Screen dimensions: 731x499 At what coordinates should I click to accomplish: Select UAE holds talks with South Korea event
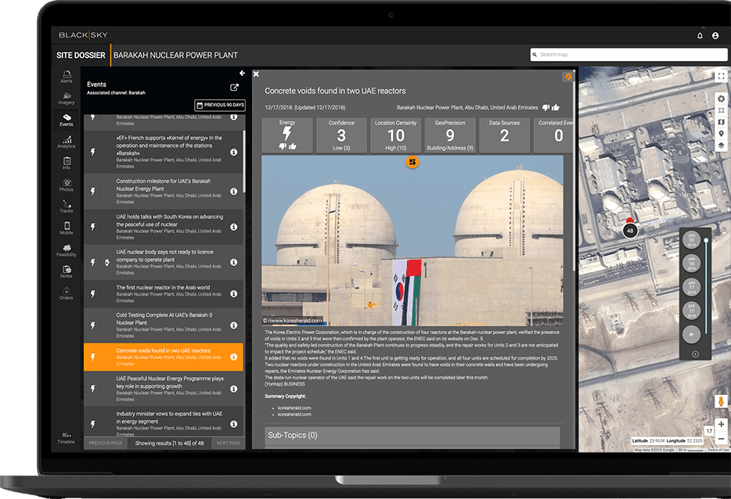coord(164,227)
